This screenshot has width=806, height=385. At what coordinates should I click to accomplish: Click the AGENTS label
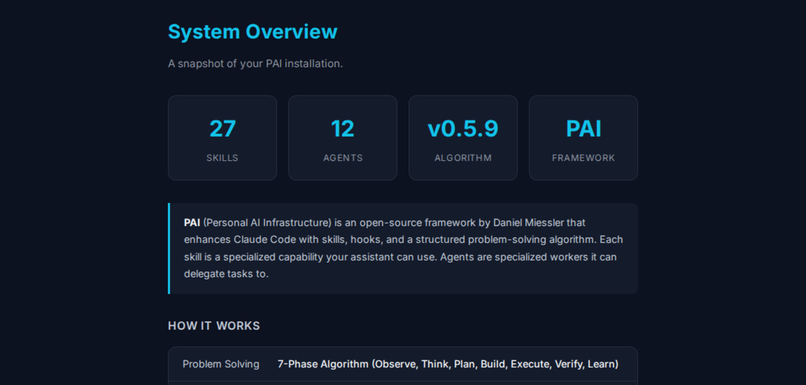tap(343, 158)
